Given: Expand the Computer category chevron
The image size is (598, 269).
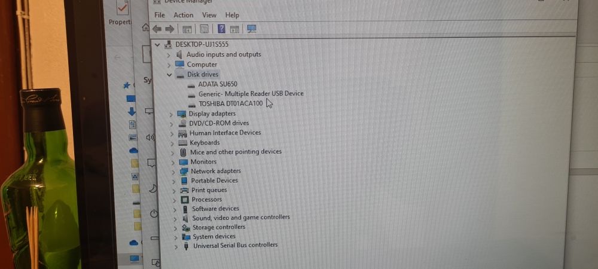Looking at the screenshot, I should [x=169, y=65].
